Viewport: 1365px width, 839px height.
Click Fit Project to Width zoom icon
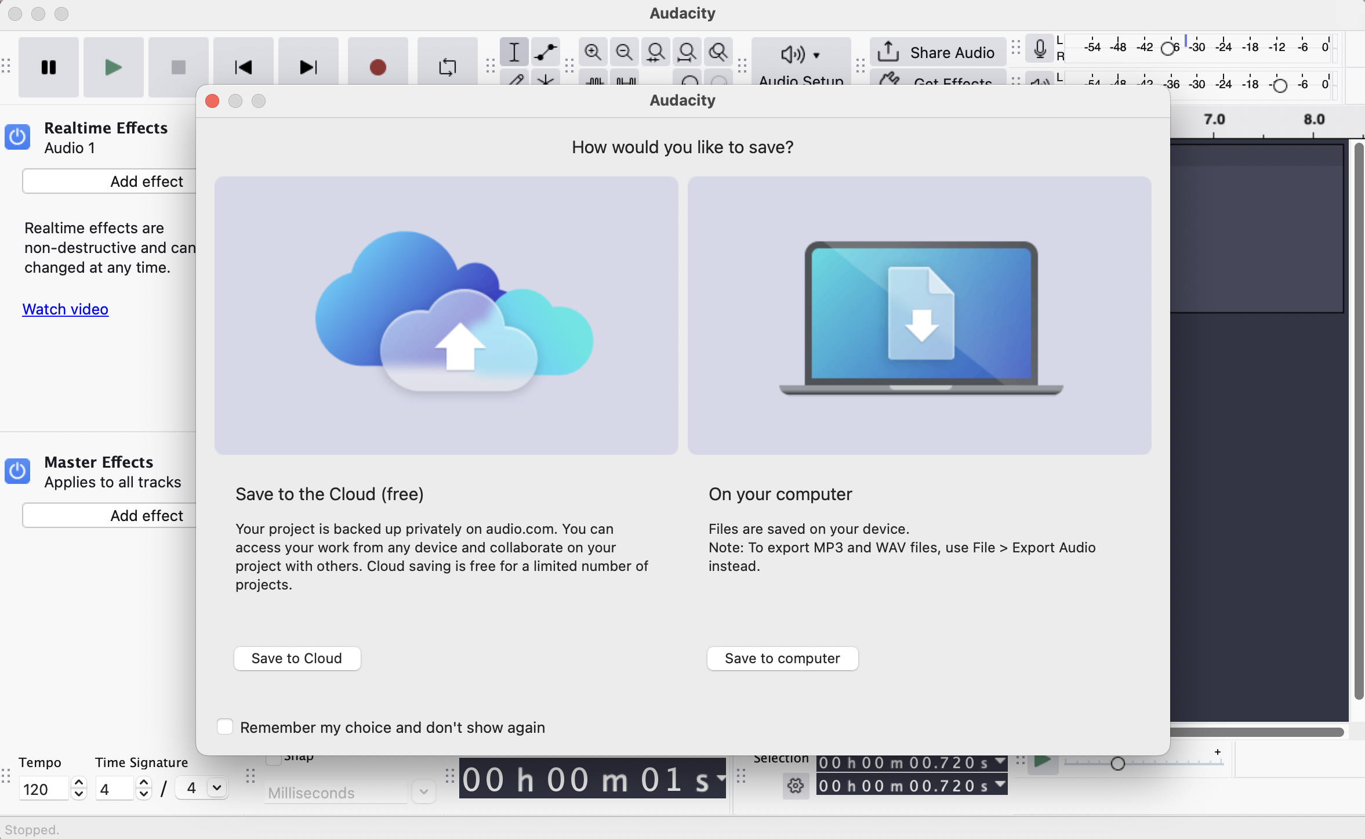pos(687,52)
